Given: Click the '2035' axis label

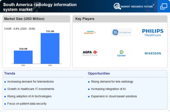Looking at the screenshot, I should pyautogui.click(x=50, y=65).
